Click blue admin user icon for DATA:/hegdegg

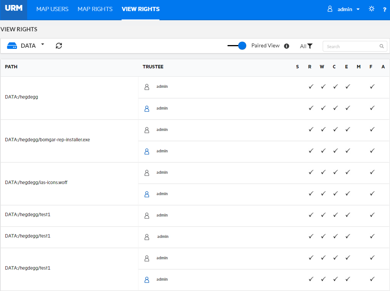(146, 108)
